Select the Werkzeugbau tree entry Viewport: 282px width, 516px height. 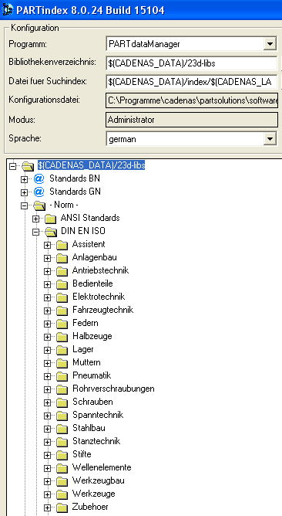pos(99,480)
